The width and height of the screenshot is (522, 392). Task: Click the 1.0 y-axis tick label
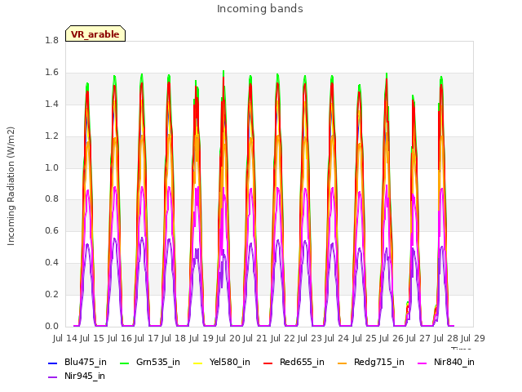pyautogui.click(x=51, y=167)
